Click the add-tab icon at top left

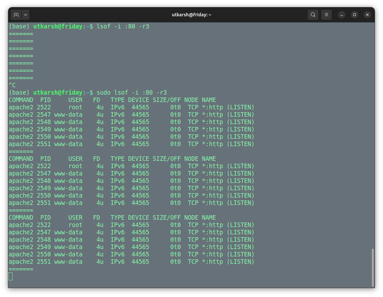click(16, 14)
